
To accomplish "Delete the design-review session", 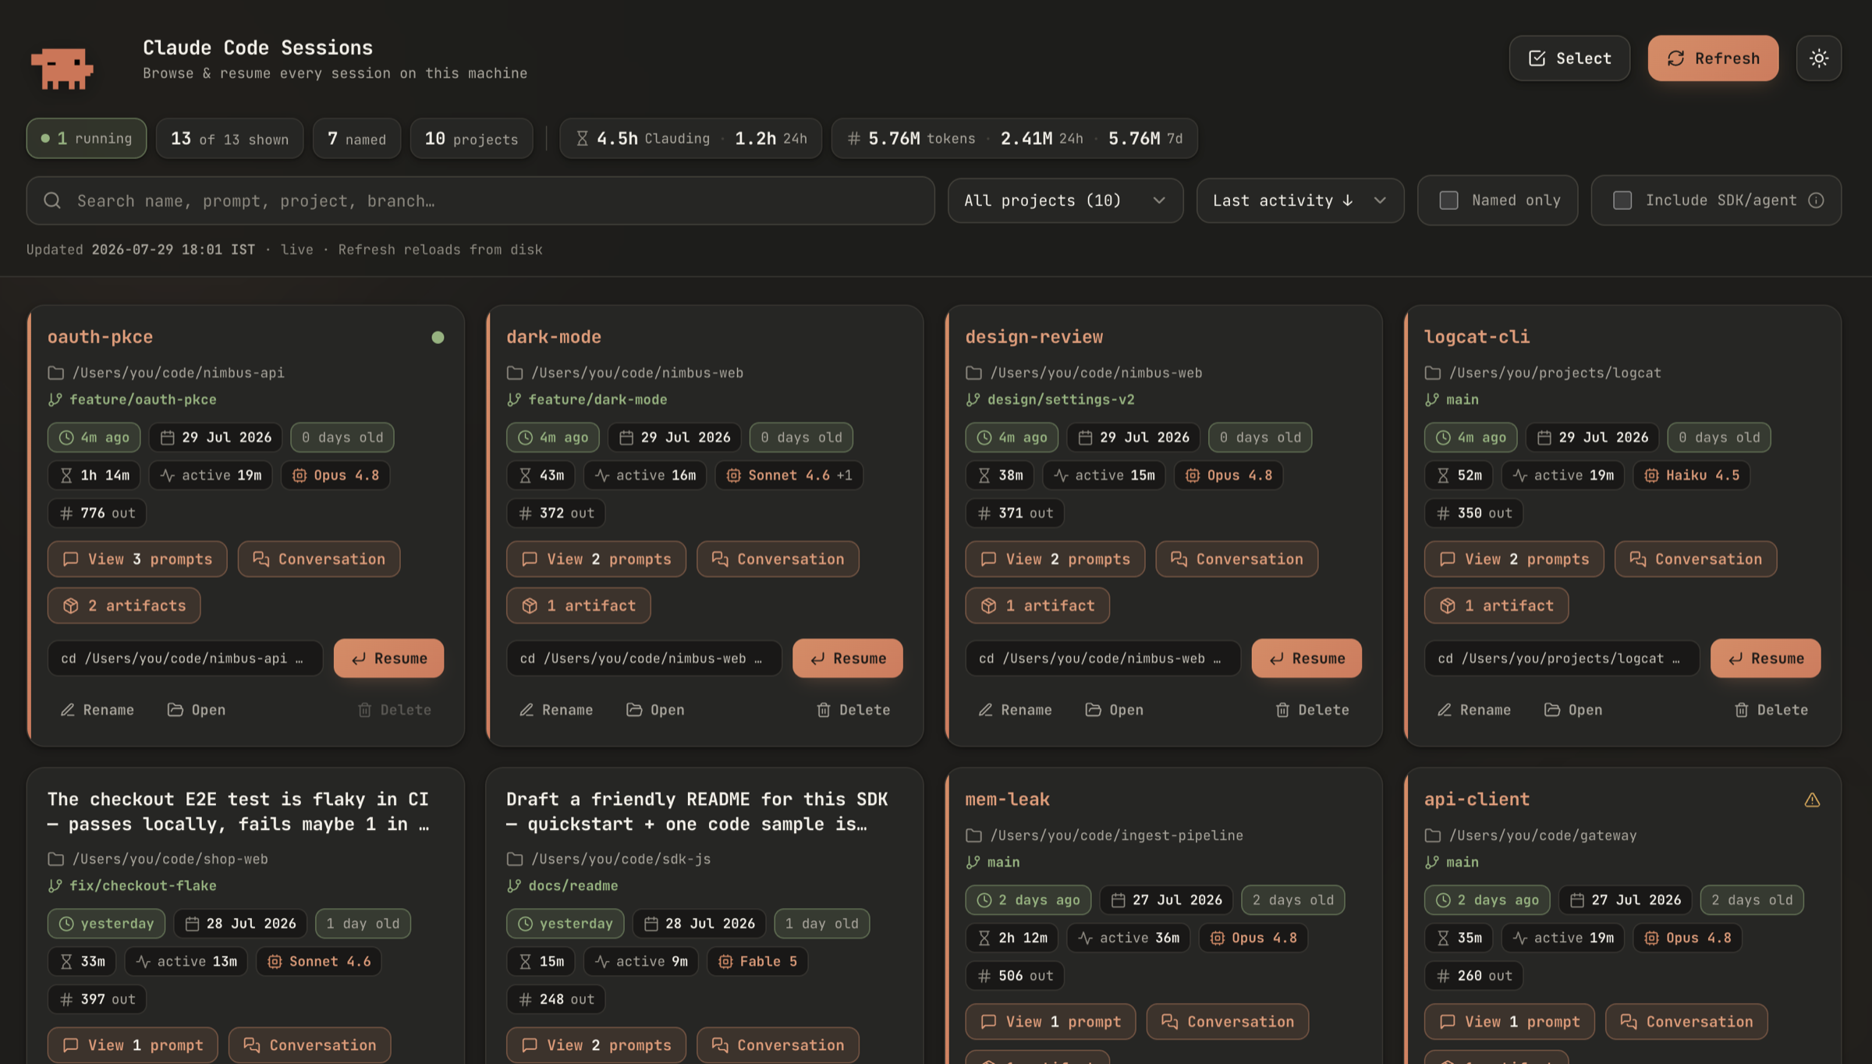I will (1312, 710).
